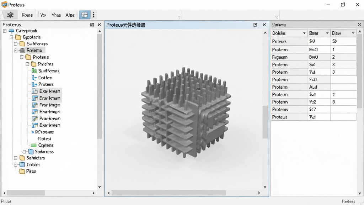Click the blue Cotean folder icon
Image resolution: width=364 pixels, height=205 pixels.
click(22, 164)
